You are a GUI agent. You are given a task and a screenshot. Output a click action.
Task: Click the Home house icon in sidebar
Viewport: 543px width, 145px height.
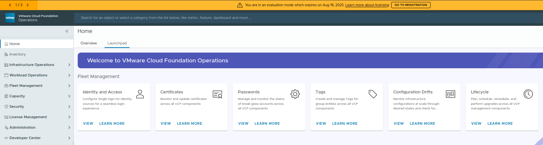(6, 44)
